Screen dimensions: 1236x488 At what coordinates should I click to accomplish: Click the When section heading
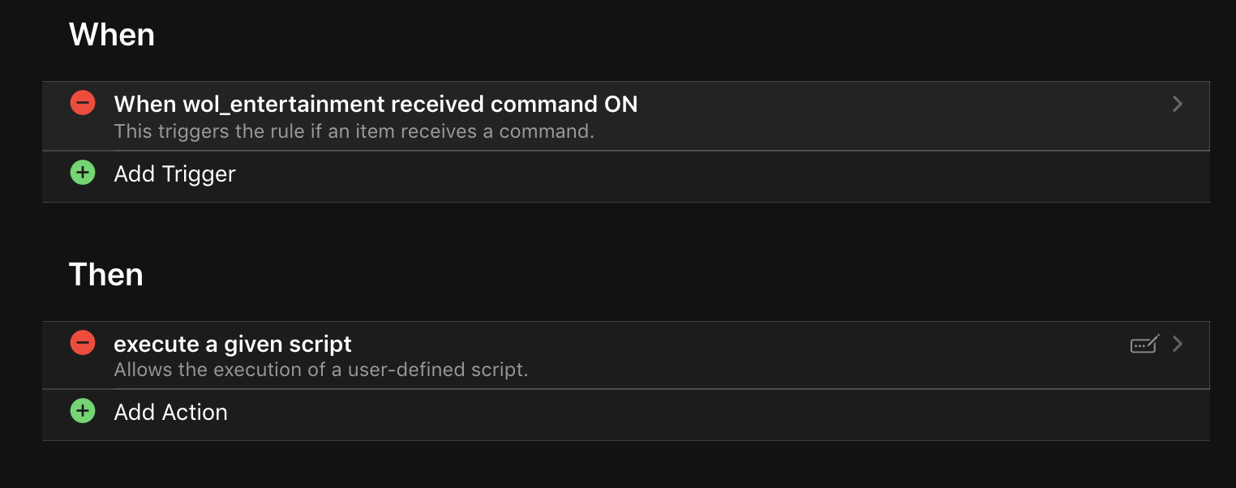point(112,35)
